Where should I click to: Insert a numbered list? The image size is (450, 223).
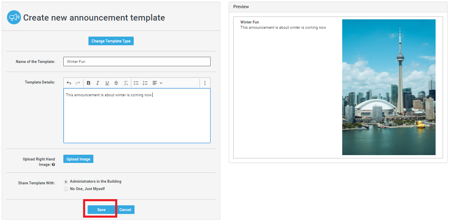(x=145, y=83)
